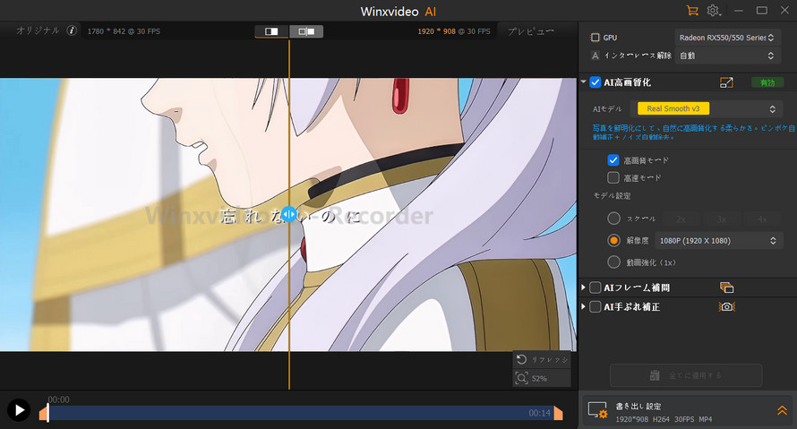Click the 1780 * 842 @ 30 FPS source info

(x=124, y=31)
